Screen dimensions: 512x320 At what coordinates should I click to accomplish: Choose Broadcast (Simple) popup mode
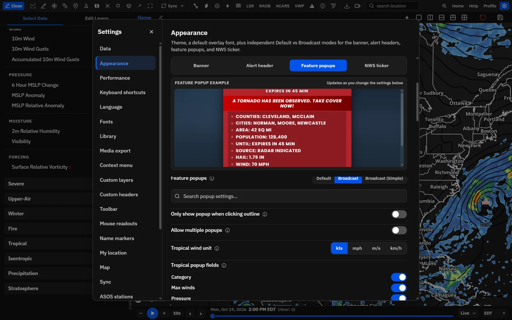(x=384, y=179)
